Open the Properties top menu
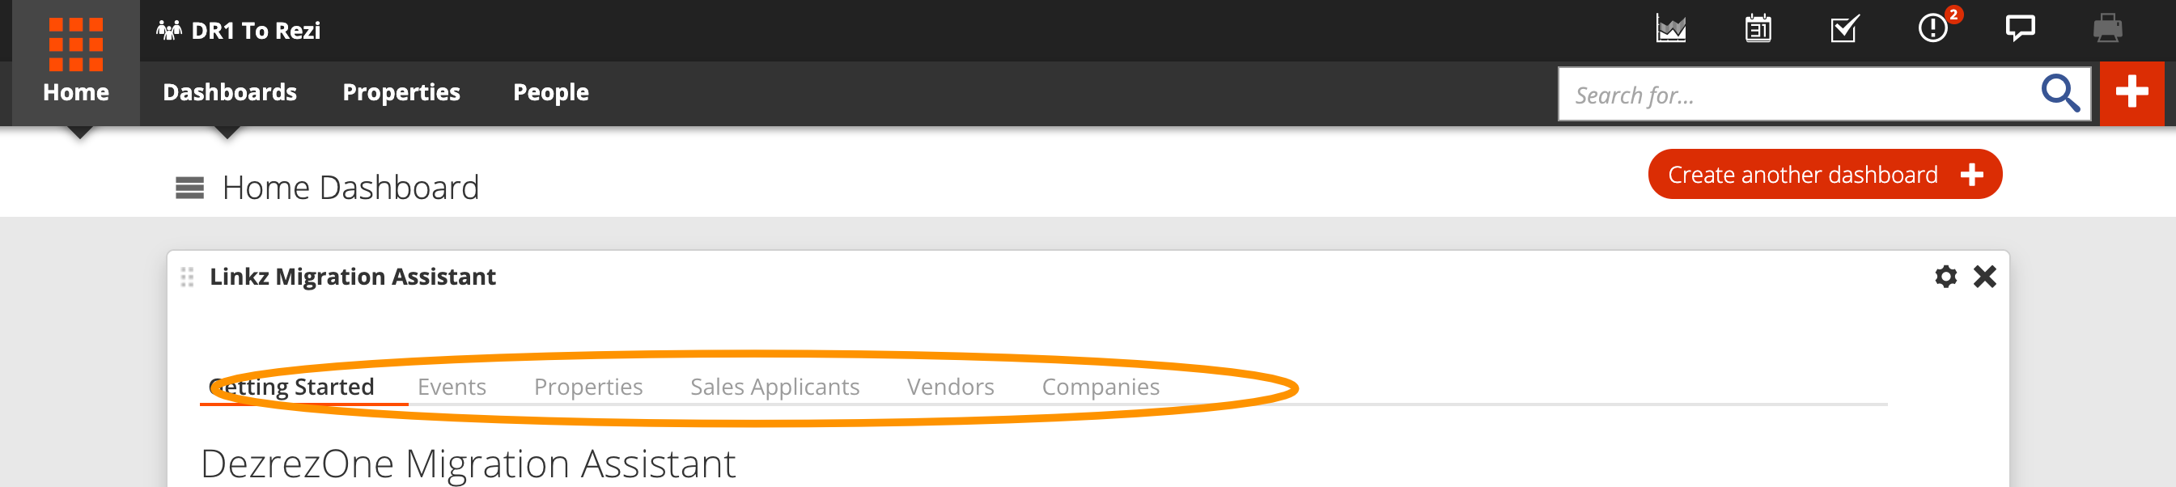This screenshot has height=487, width=2176. tap(401, 92)
